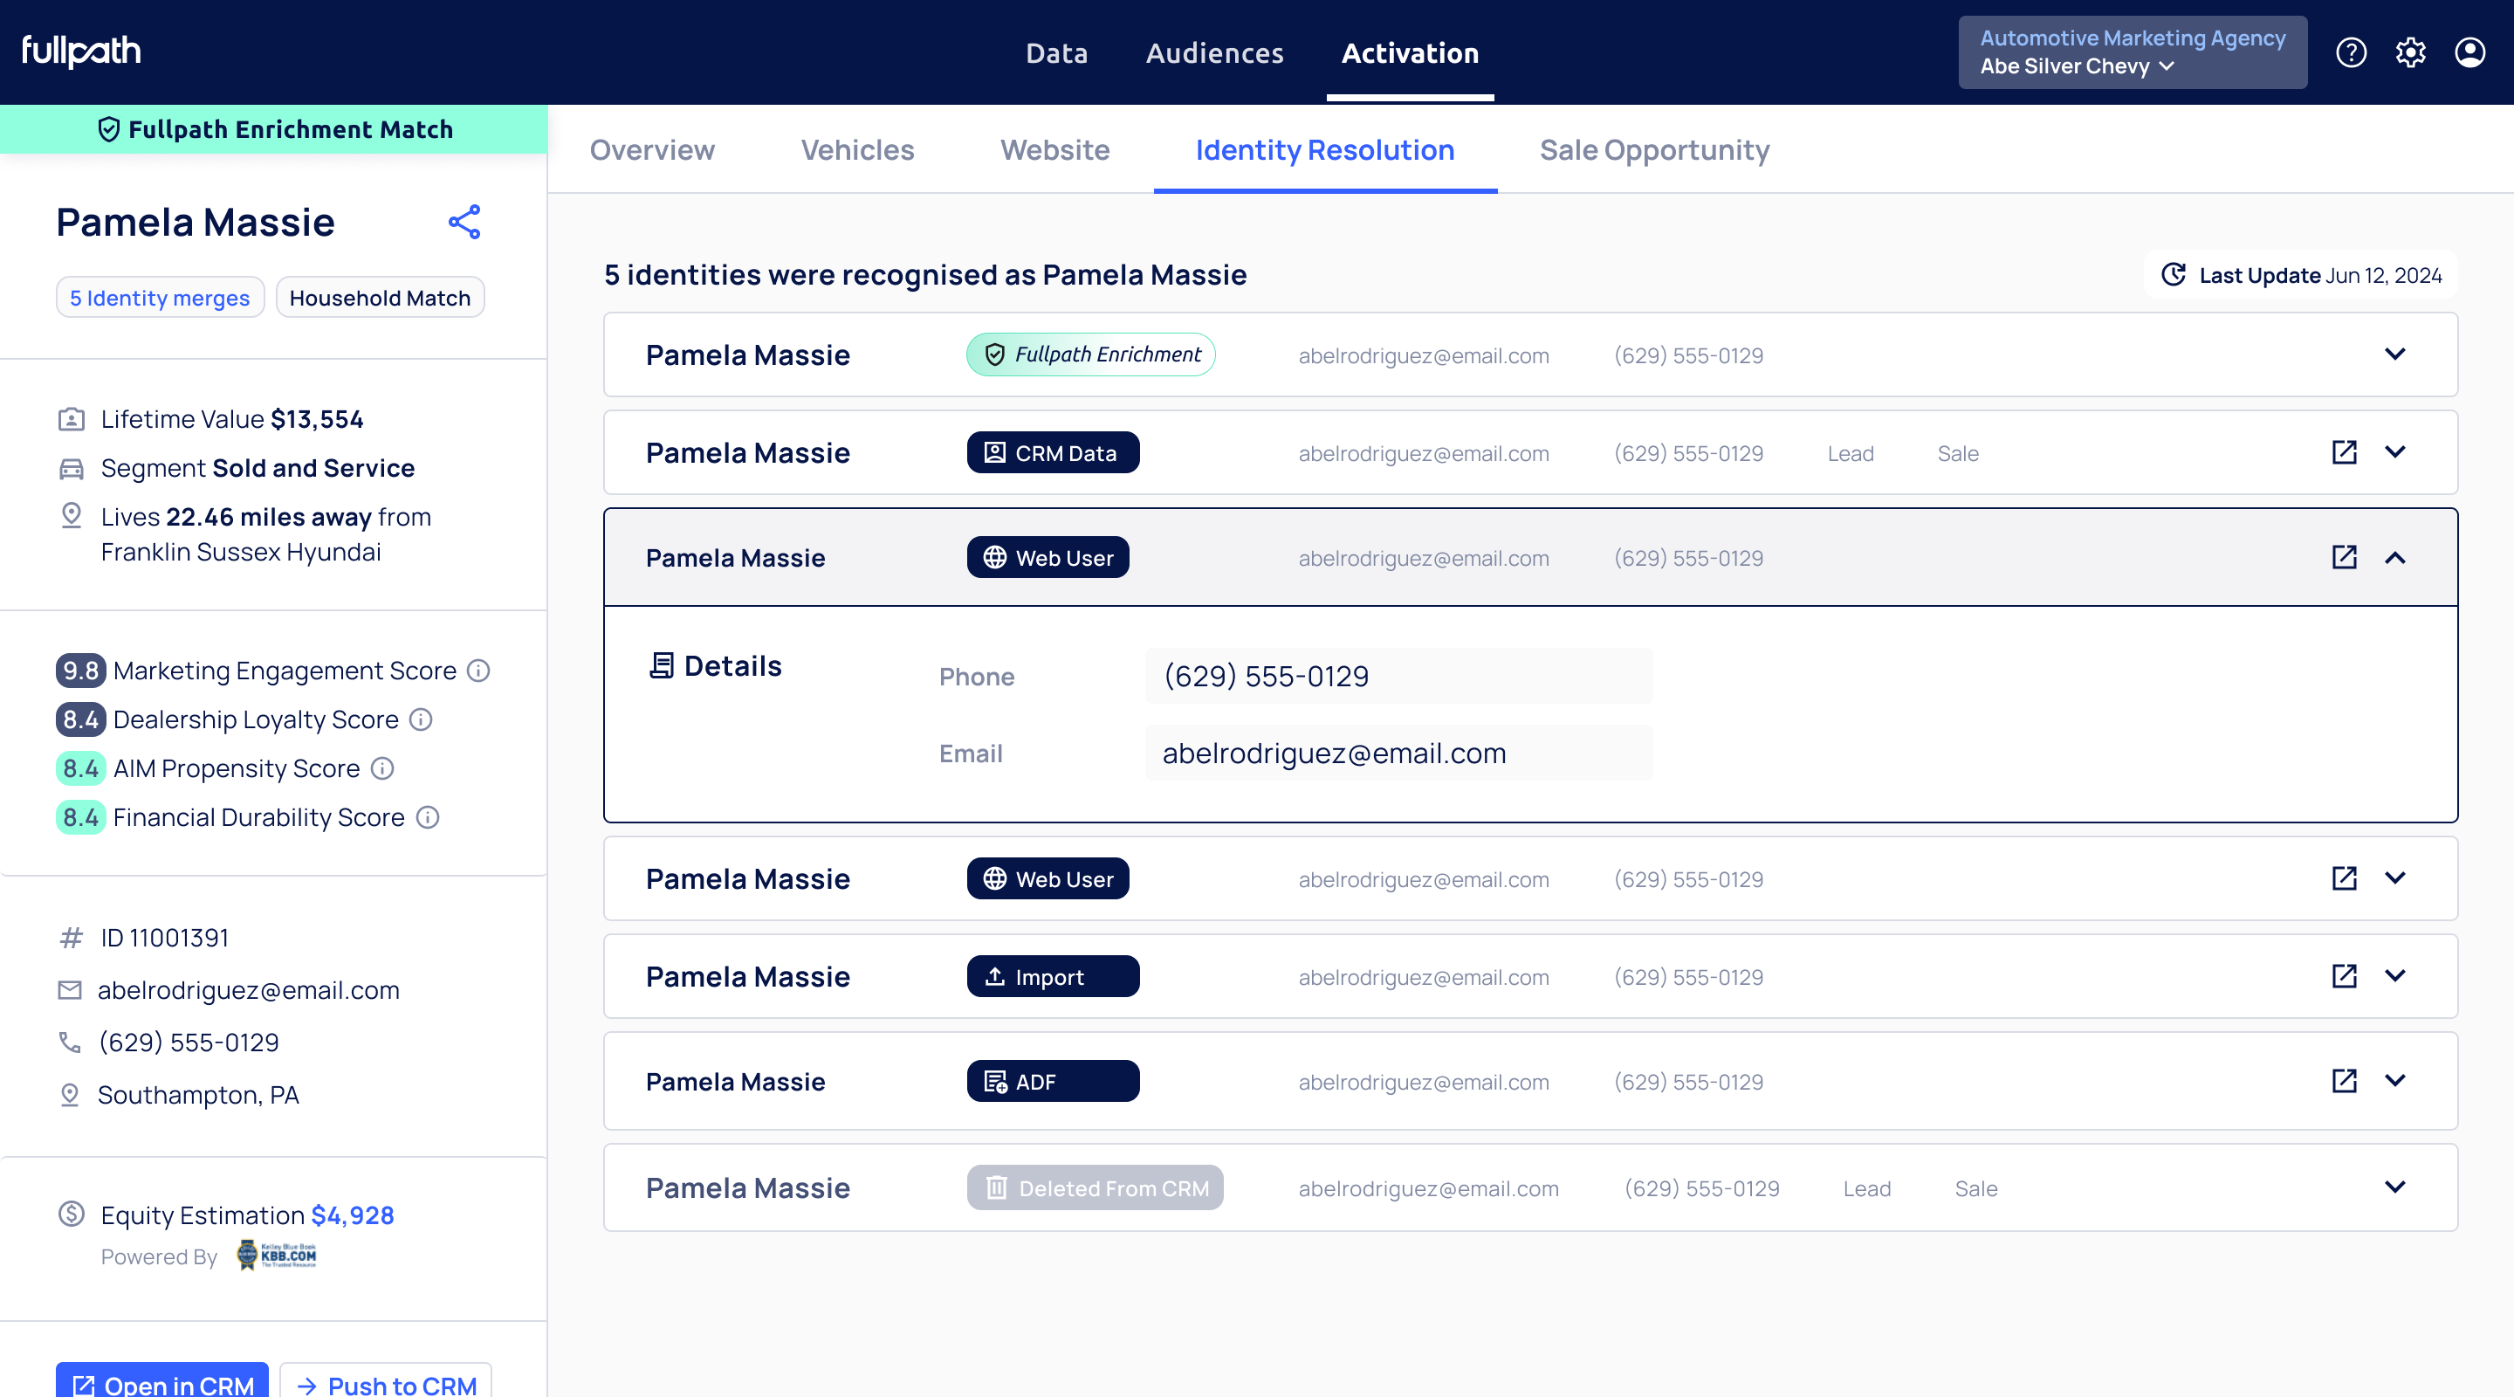
Task: Switch to the Sale Opportunity tab
Action: point(1653,150)
